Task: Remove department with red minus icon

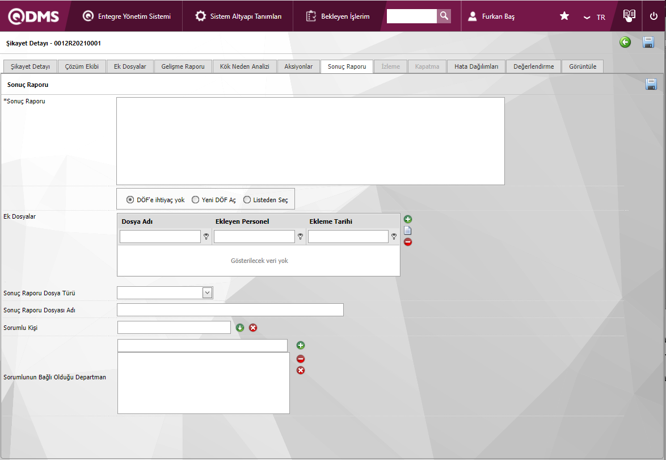Action: coord(301,359)
